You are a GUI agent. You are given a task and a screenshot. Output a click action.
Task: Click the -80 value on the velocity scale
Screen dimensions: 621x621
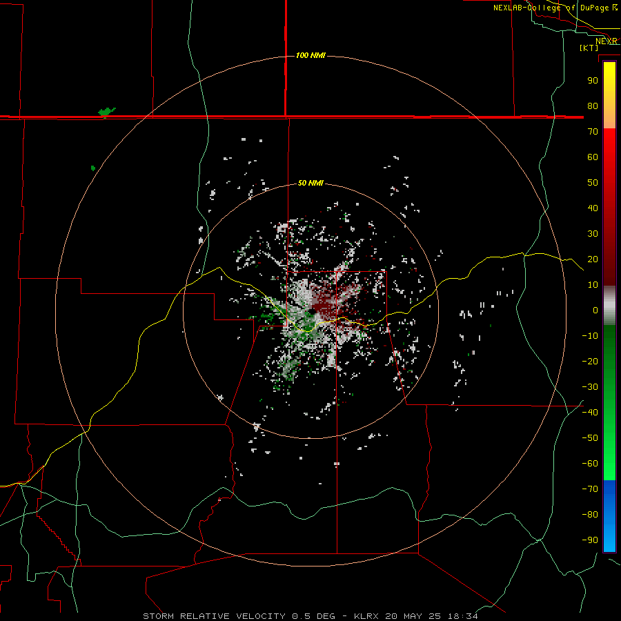point(590,515)
